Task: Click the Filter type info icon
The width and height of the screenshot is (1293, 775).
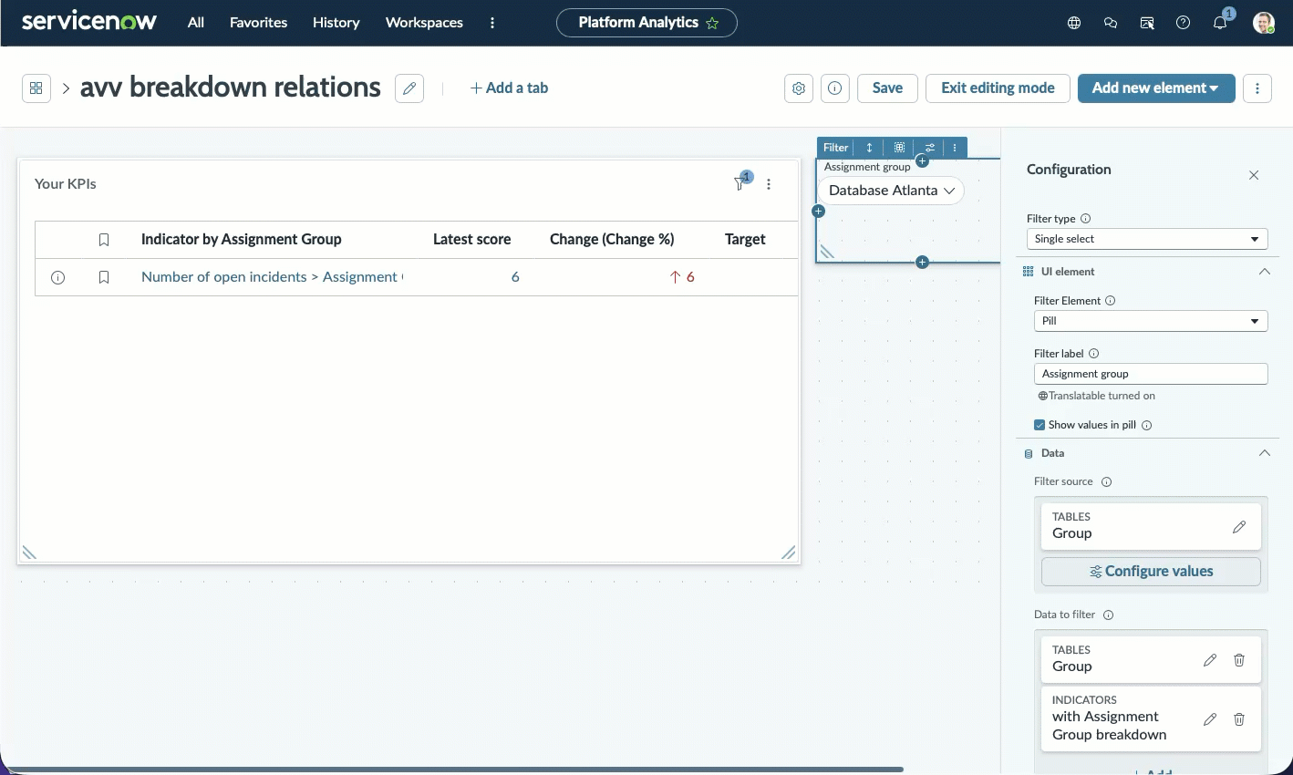Action: (1086, 219)
